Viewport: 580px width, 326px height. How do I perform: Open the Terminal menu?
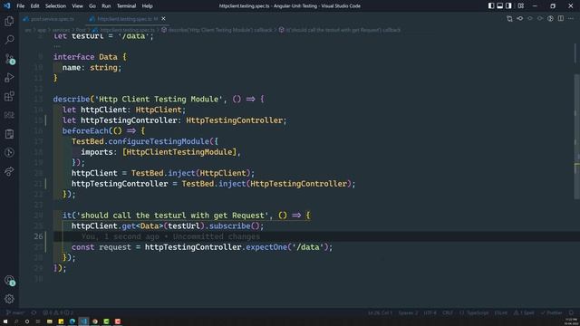coord(126,6)
